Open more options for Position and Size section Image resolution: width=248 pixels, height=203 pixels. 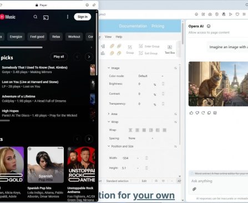click(175, 147)
